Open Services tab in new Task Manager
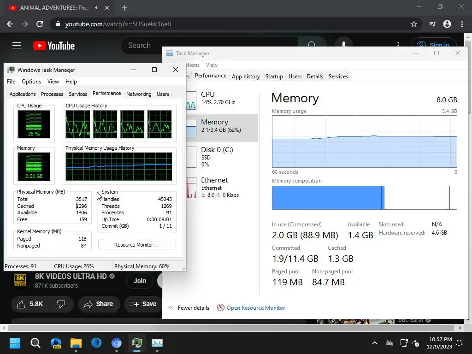 (338, 77)
